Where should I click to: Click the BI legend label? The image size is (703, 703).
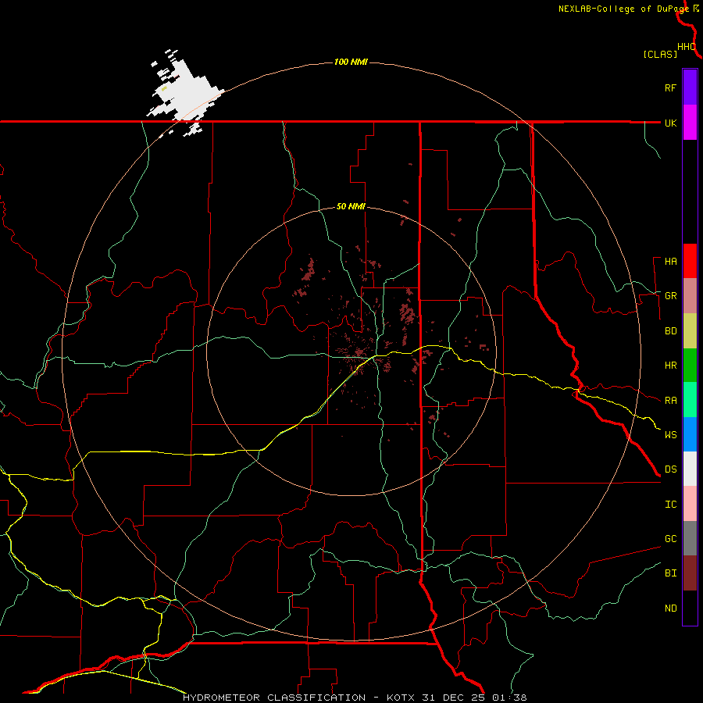pos(670,573)
